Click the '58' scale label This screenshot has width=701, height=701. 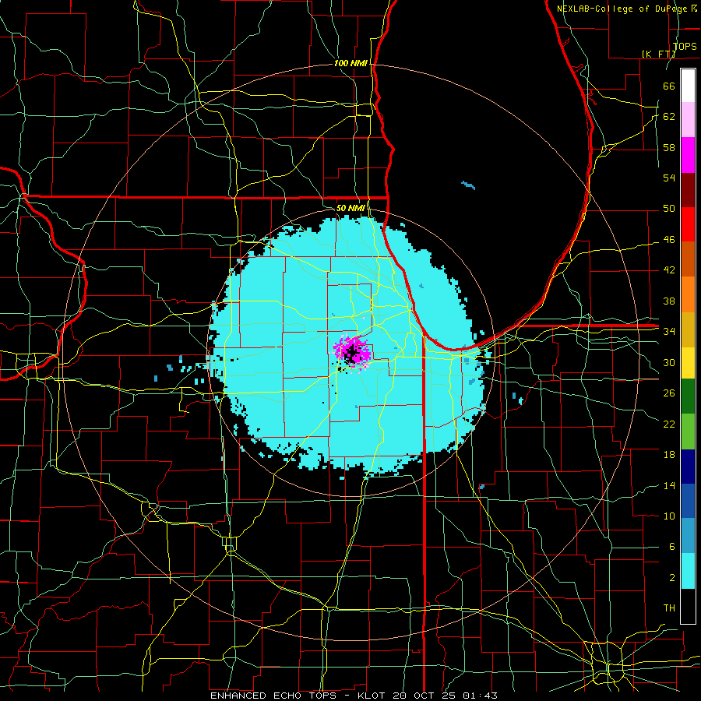click(669, 147)
